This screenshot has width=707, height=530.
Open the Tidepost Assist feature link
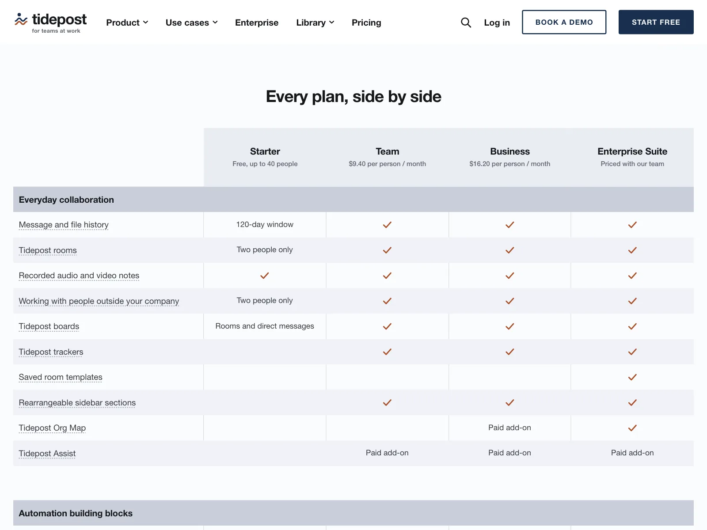pos(47,454)
